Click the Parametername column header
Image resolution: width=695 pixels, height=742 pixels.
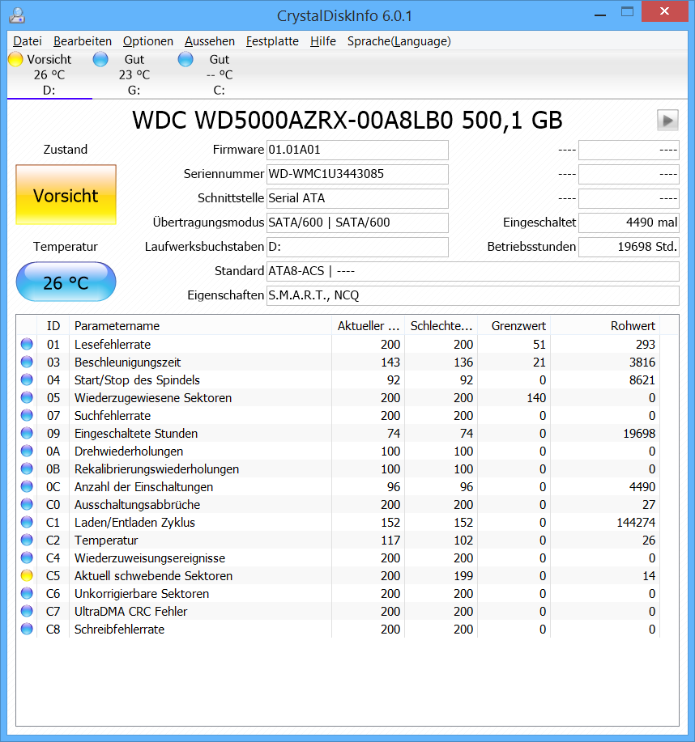point(200,325)
